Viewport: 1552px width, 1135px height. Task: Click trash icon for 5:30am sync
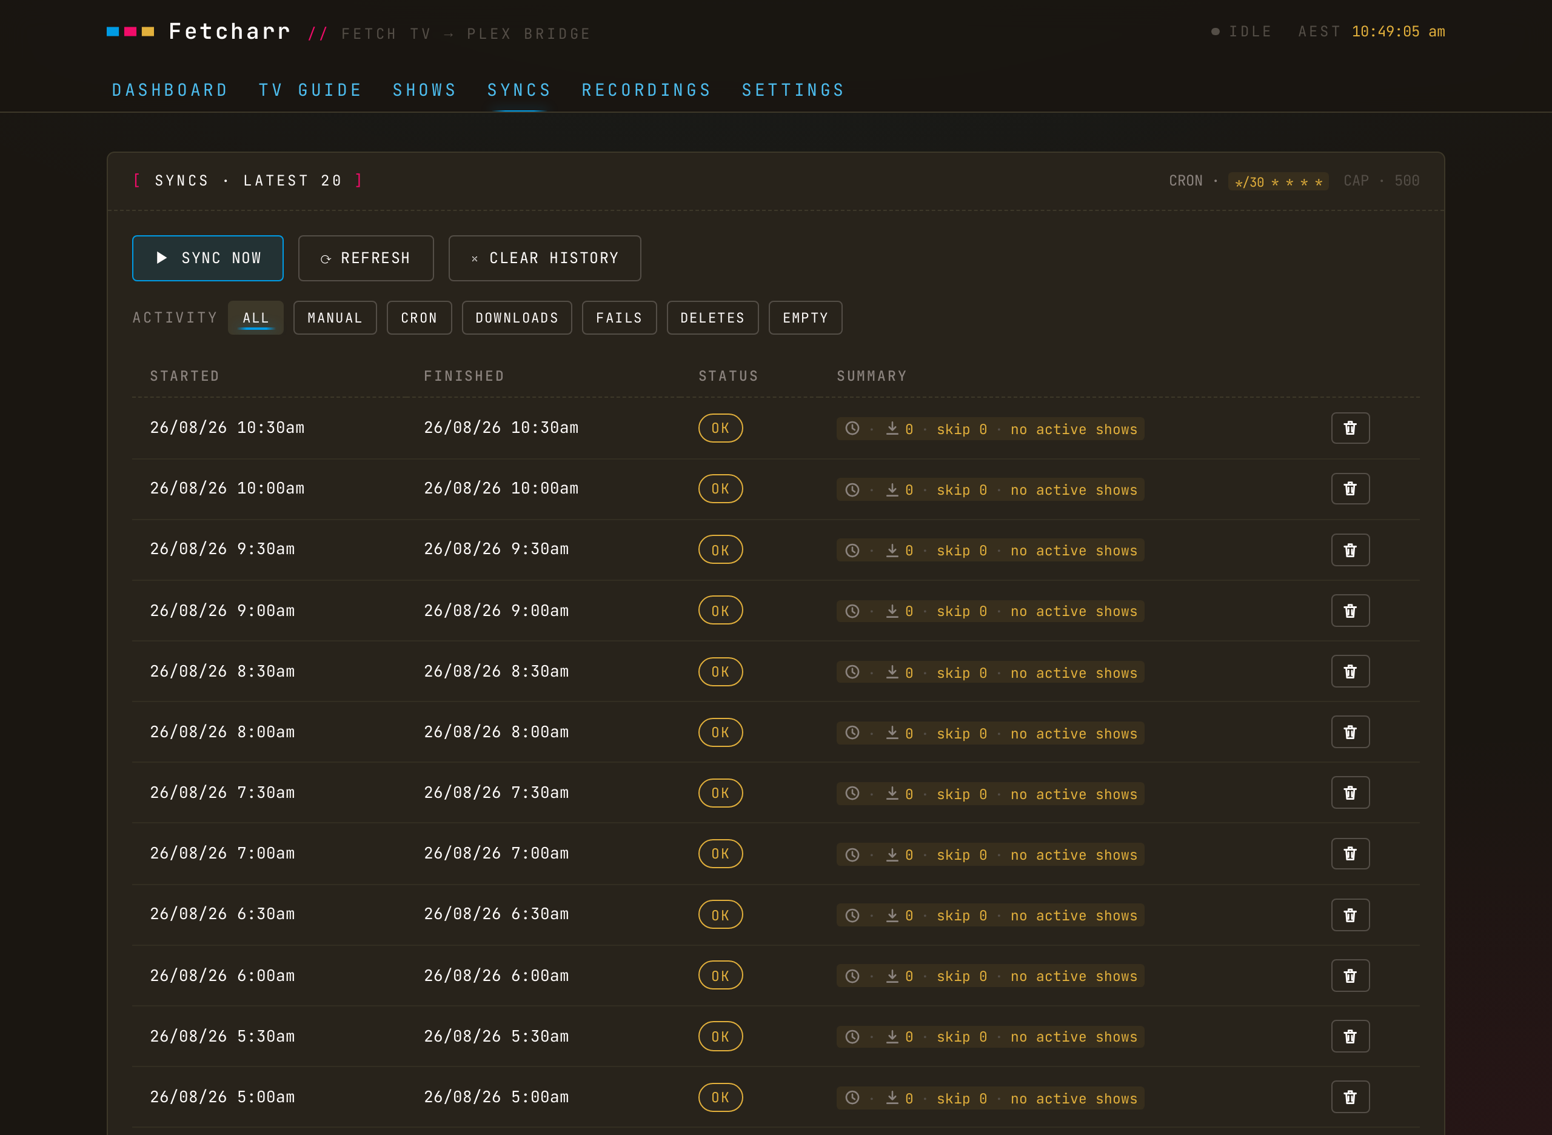1350,1036
